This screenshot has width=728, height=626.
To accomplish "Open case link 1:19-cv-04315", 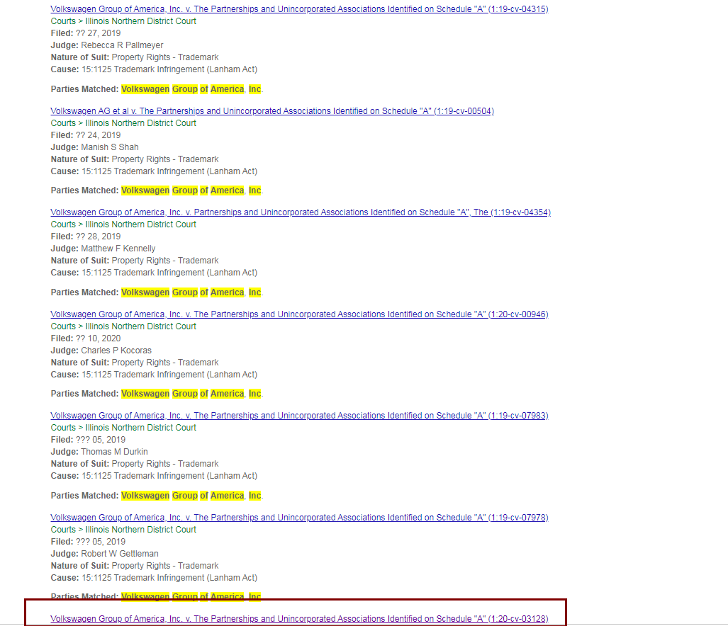I will tap(299, 8).
